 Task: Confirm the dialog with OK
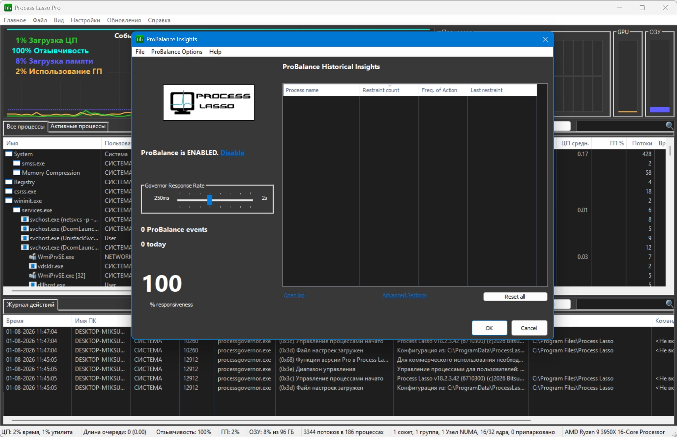(x=489, y=328)
